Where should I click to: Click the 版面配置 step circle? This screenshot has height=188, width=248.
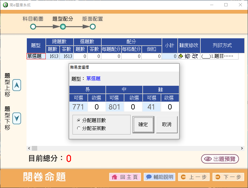coord(92,27)
